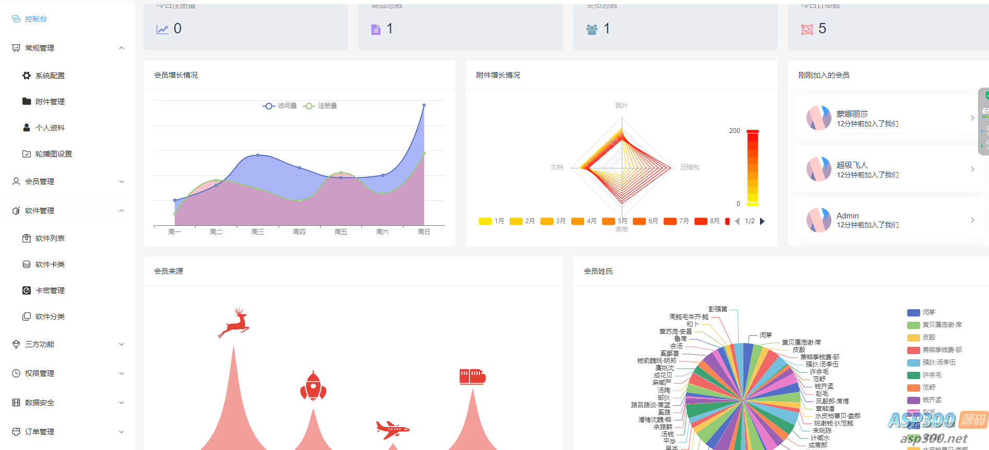Go to next page of radar legend

762,221
